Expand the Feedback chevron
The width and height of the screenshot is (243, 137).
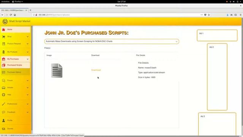click(x=28, y=112)
